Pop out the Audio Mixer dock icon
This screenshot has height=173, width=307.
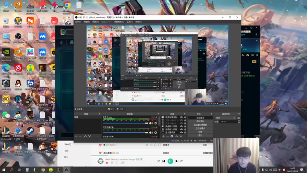(x=158, y=114)
